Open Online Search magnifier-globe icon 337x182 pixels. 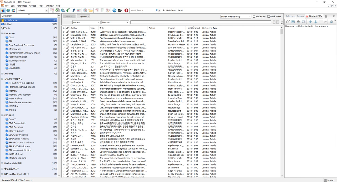pyautogui.click(x=63, y=11)
